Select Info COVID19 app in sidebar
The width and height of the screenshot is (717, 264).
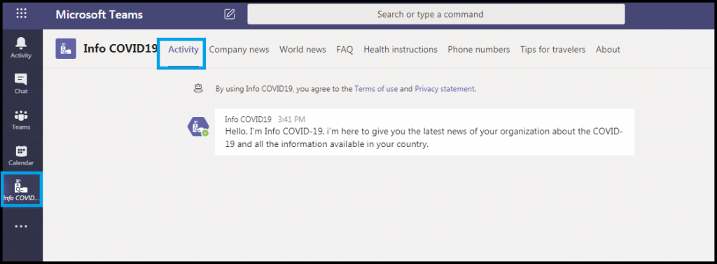pos(22,189)
